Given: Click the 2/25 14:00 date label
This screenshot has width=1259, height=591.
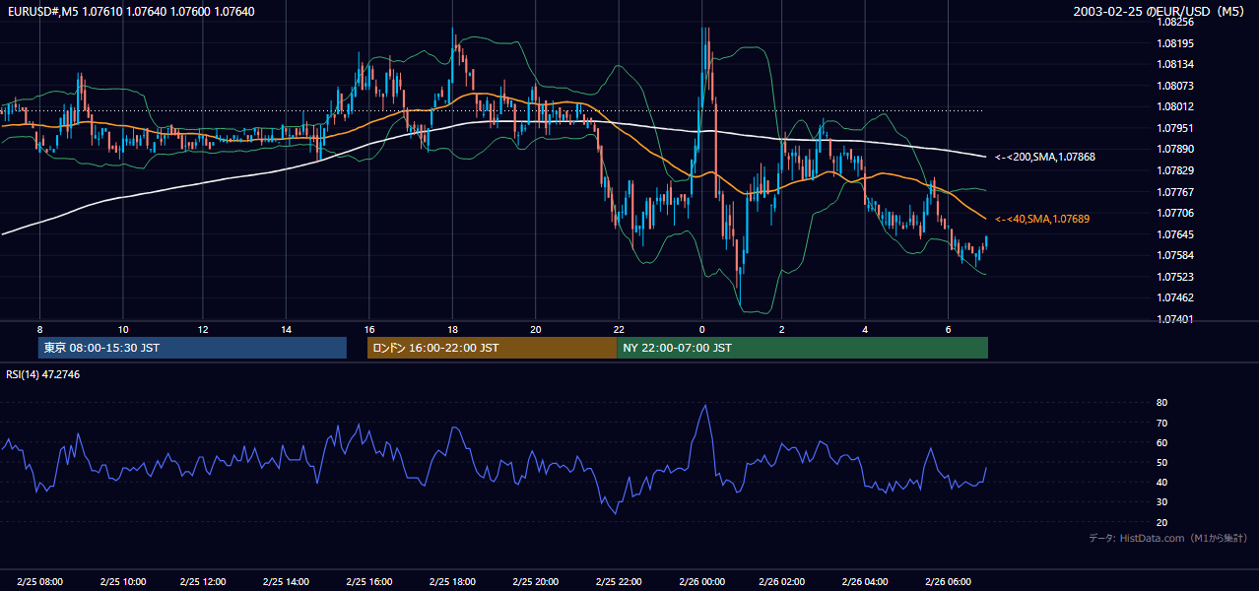Looking at the screenshot, I should tap(285, 581).
